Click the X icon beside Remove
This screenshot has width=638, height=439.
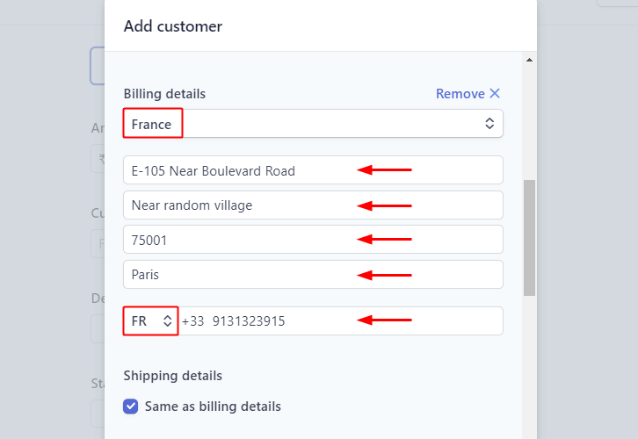tap(495, 94)
